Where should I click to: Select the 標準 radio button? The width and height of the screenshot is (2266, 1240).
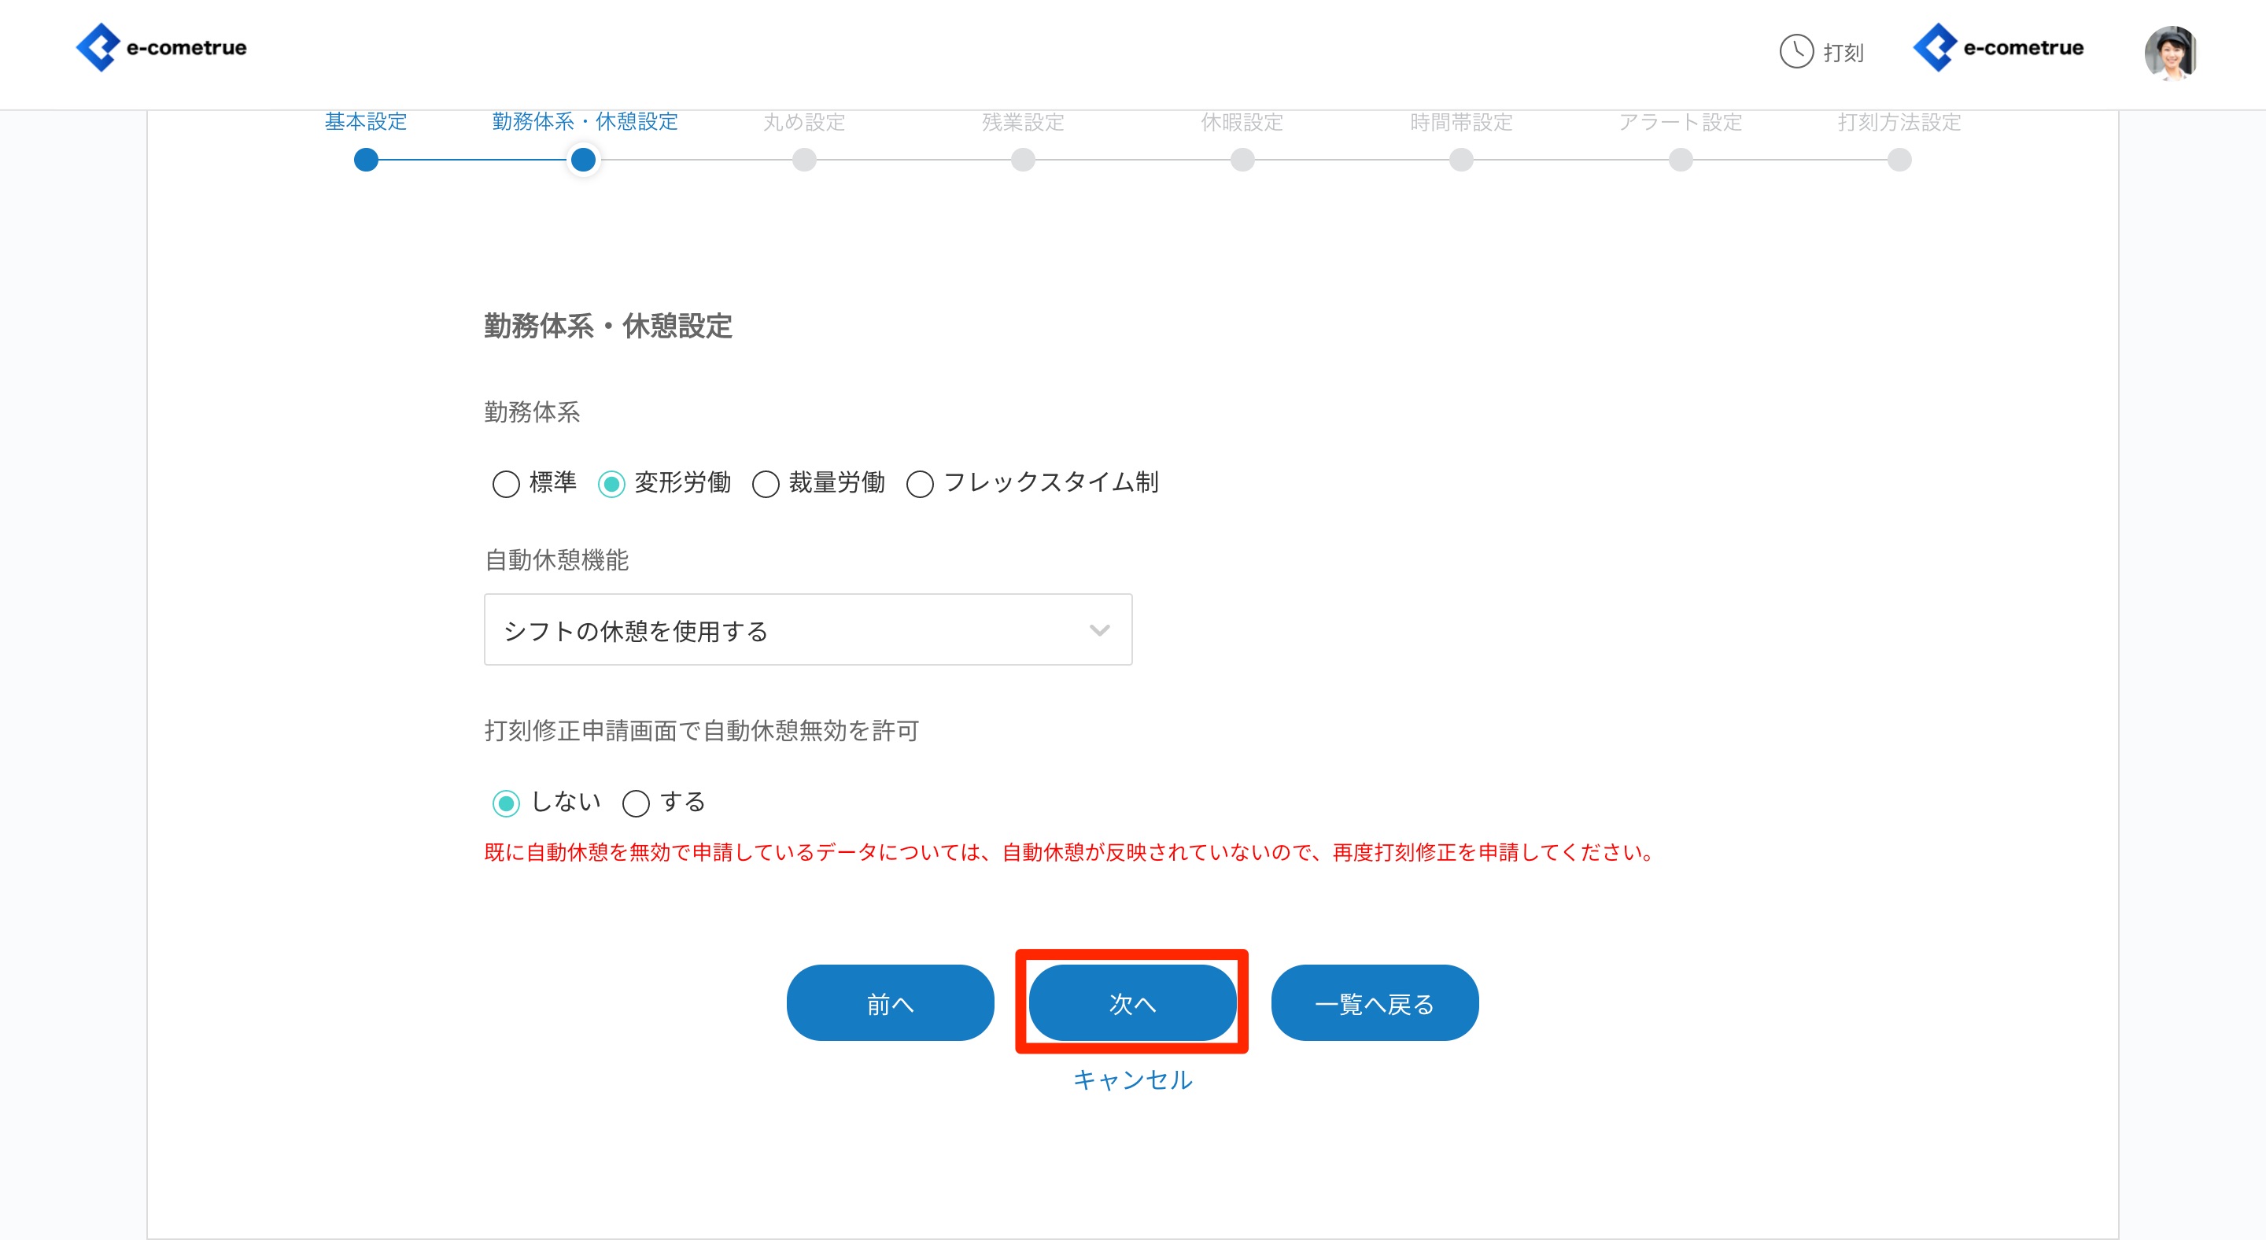pyautogui.click(x=506, y=484)
